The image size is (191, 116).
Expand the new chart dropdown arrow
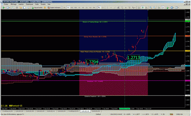click(5, 8)
